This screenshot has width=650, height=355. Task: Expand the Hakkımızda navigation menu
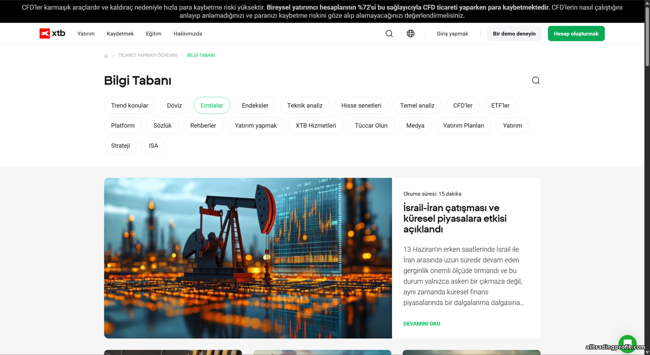[188, 34]
